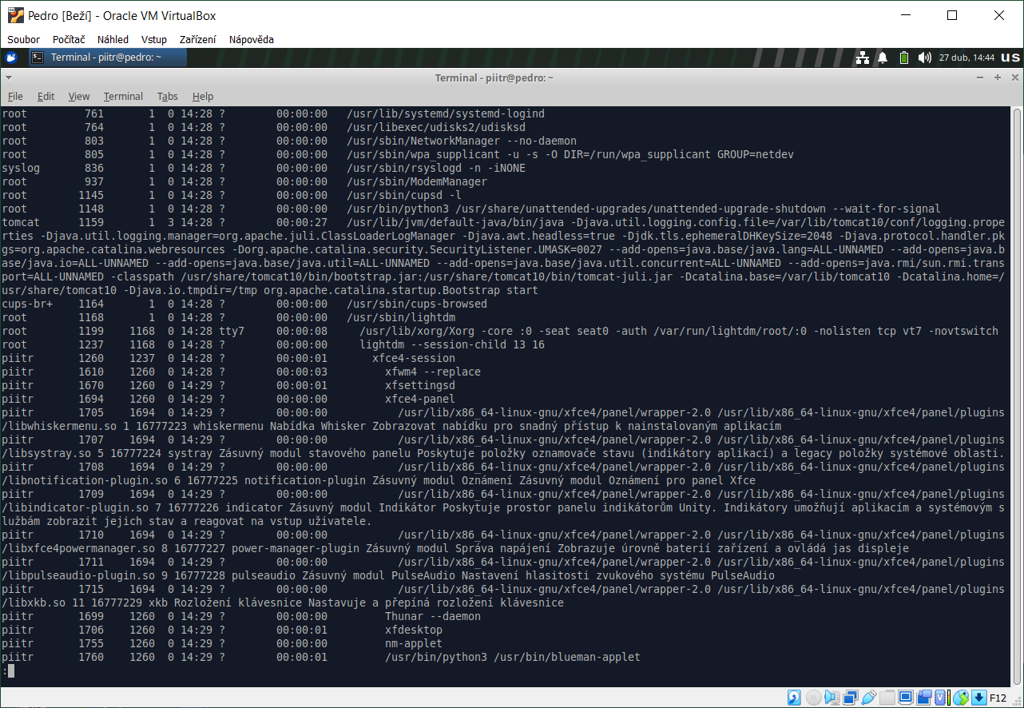Image resolution: width=1024 pixels, height=708 pixels.
Task: Toggle the 'us' keyboard layout indicator
Action: pyautogui.click(x=1010, y=58)
